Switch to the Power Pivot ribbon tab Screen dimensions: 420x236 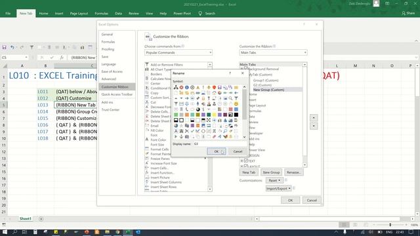182,13
